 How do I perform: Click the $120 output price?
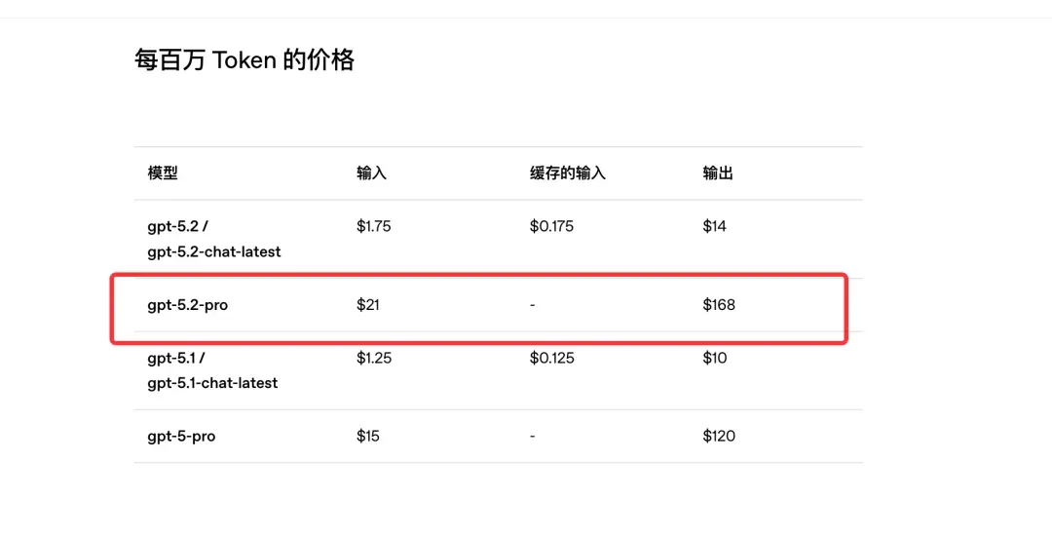pyautogui.click(x=719, y=437)
